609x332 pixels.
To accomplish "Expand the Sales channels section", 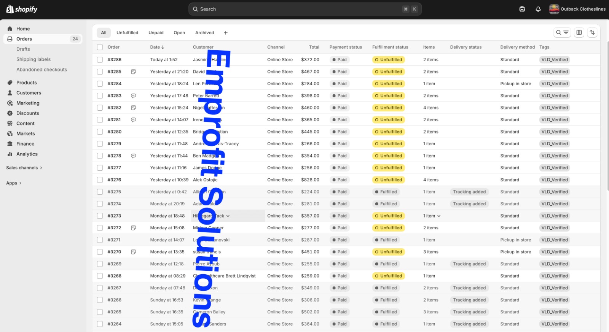I will tap(24, 168).
